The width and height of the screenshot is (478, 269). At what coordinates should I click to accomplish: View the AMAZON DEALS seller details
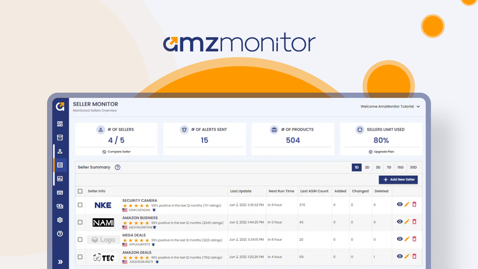coord(400,257)
